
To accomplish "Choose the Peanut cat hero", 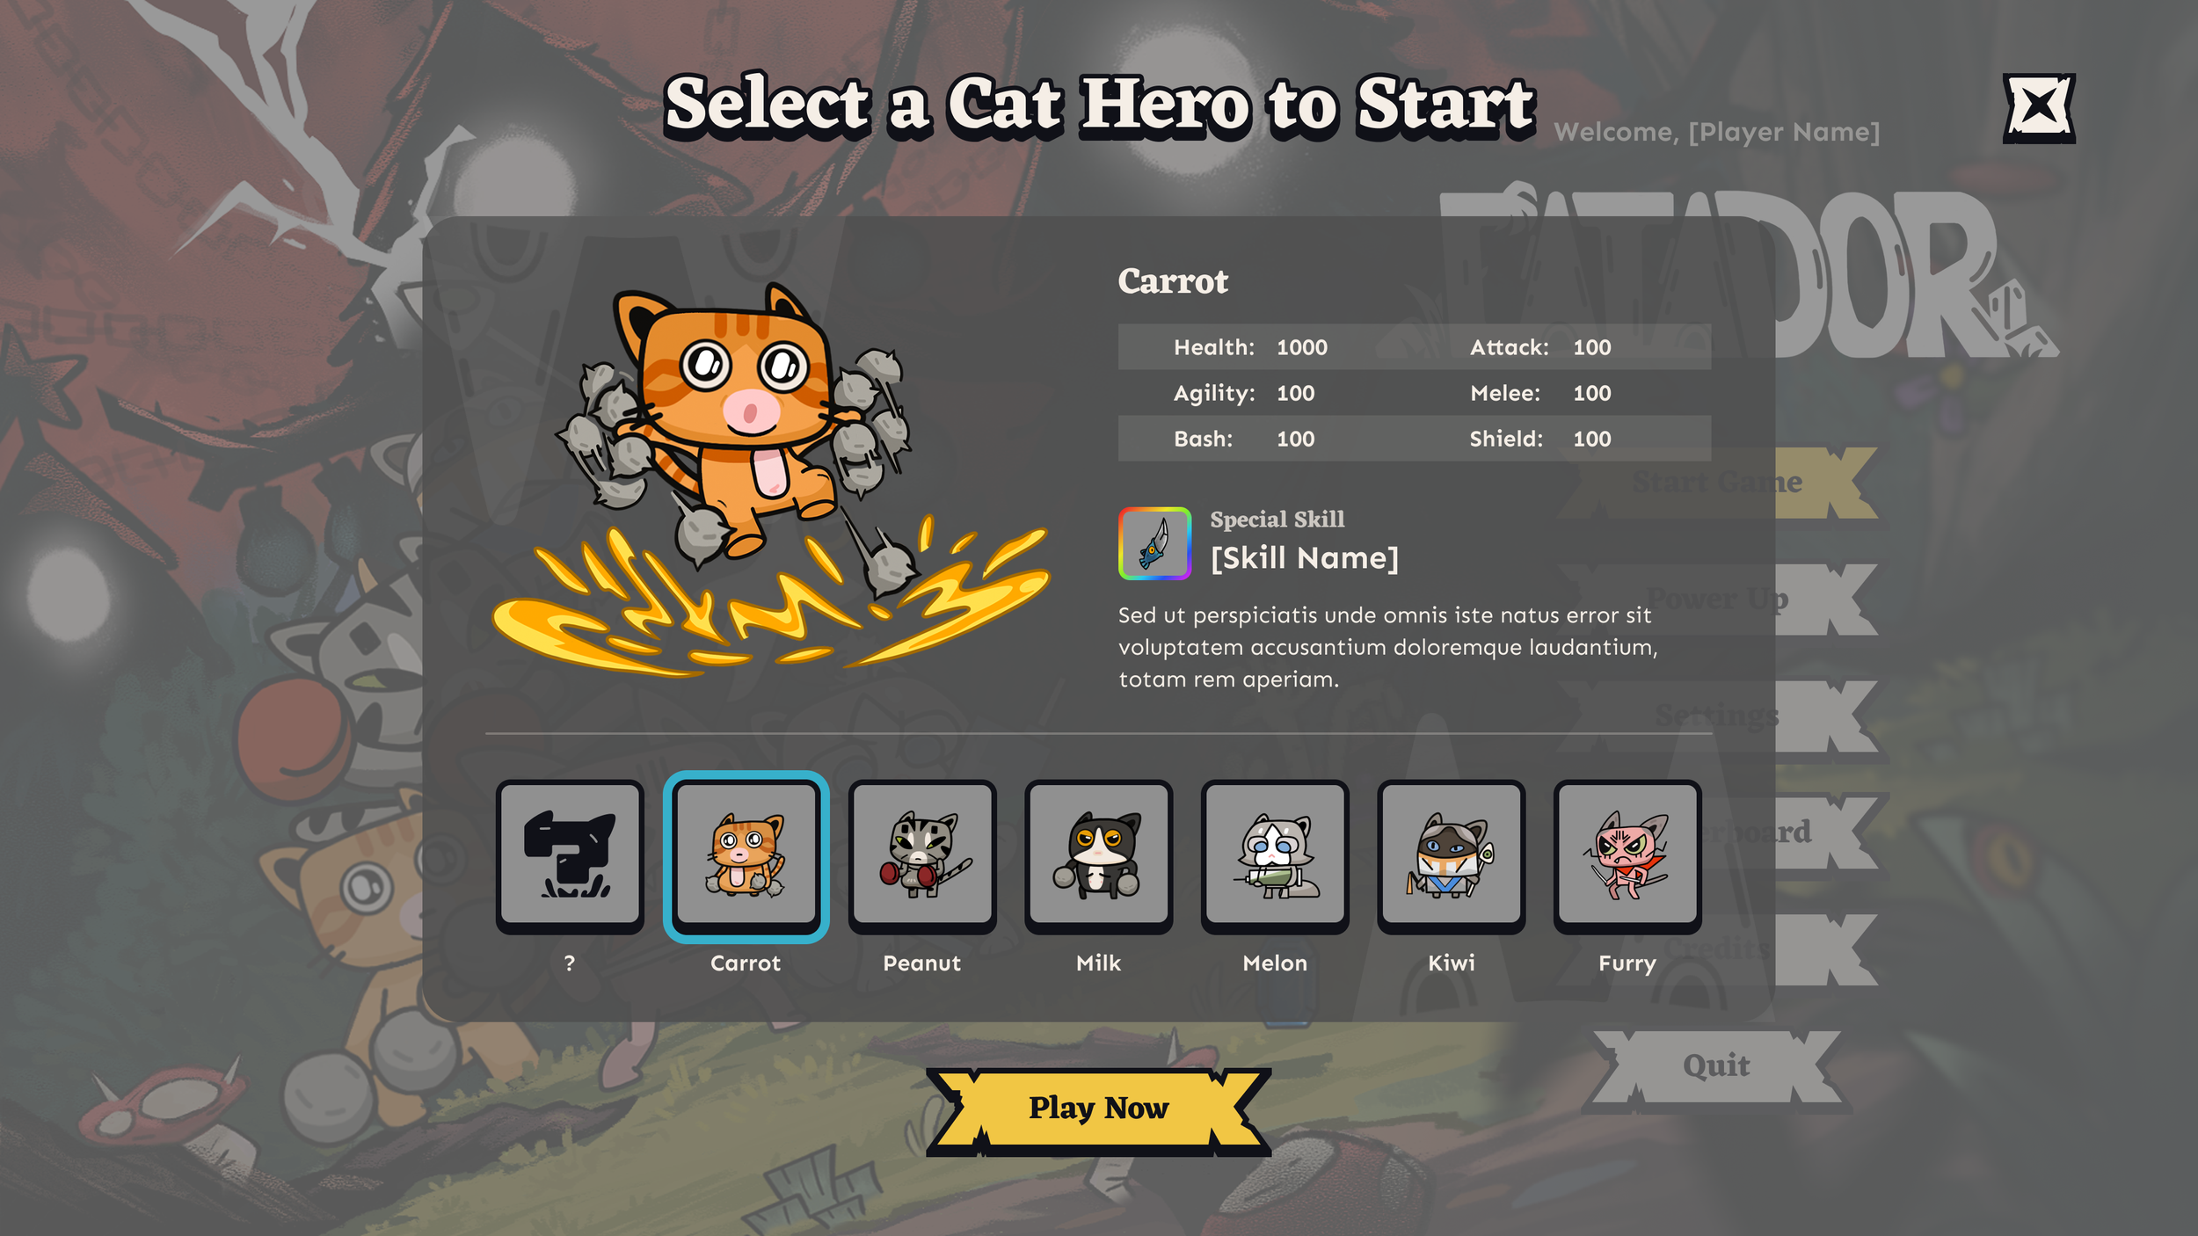I will pyautogui.click(x=922, y=856).
